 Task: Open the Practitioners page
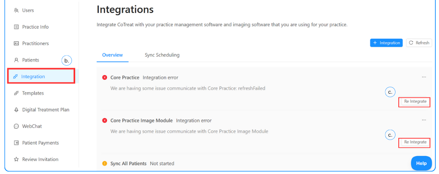point(35,43)
